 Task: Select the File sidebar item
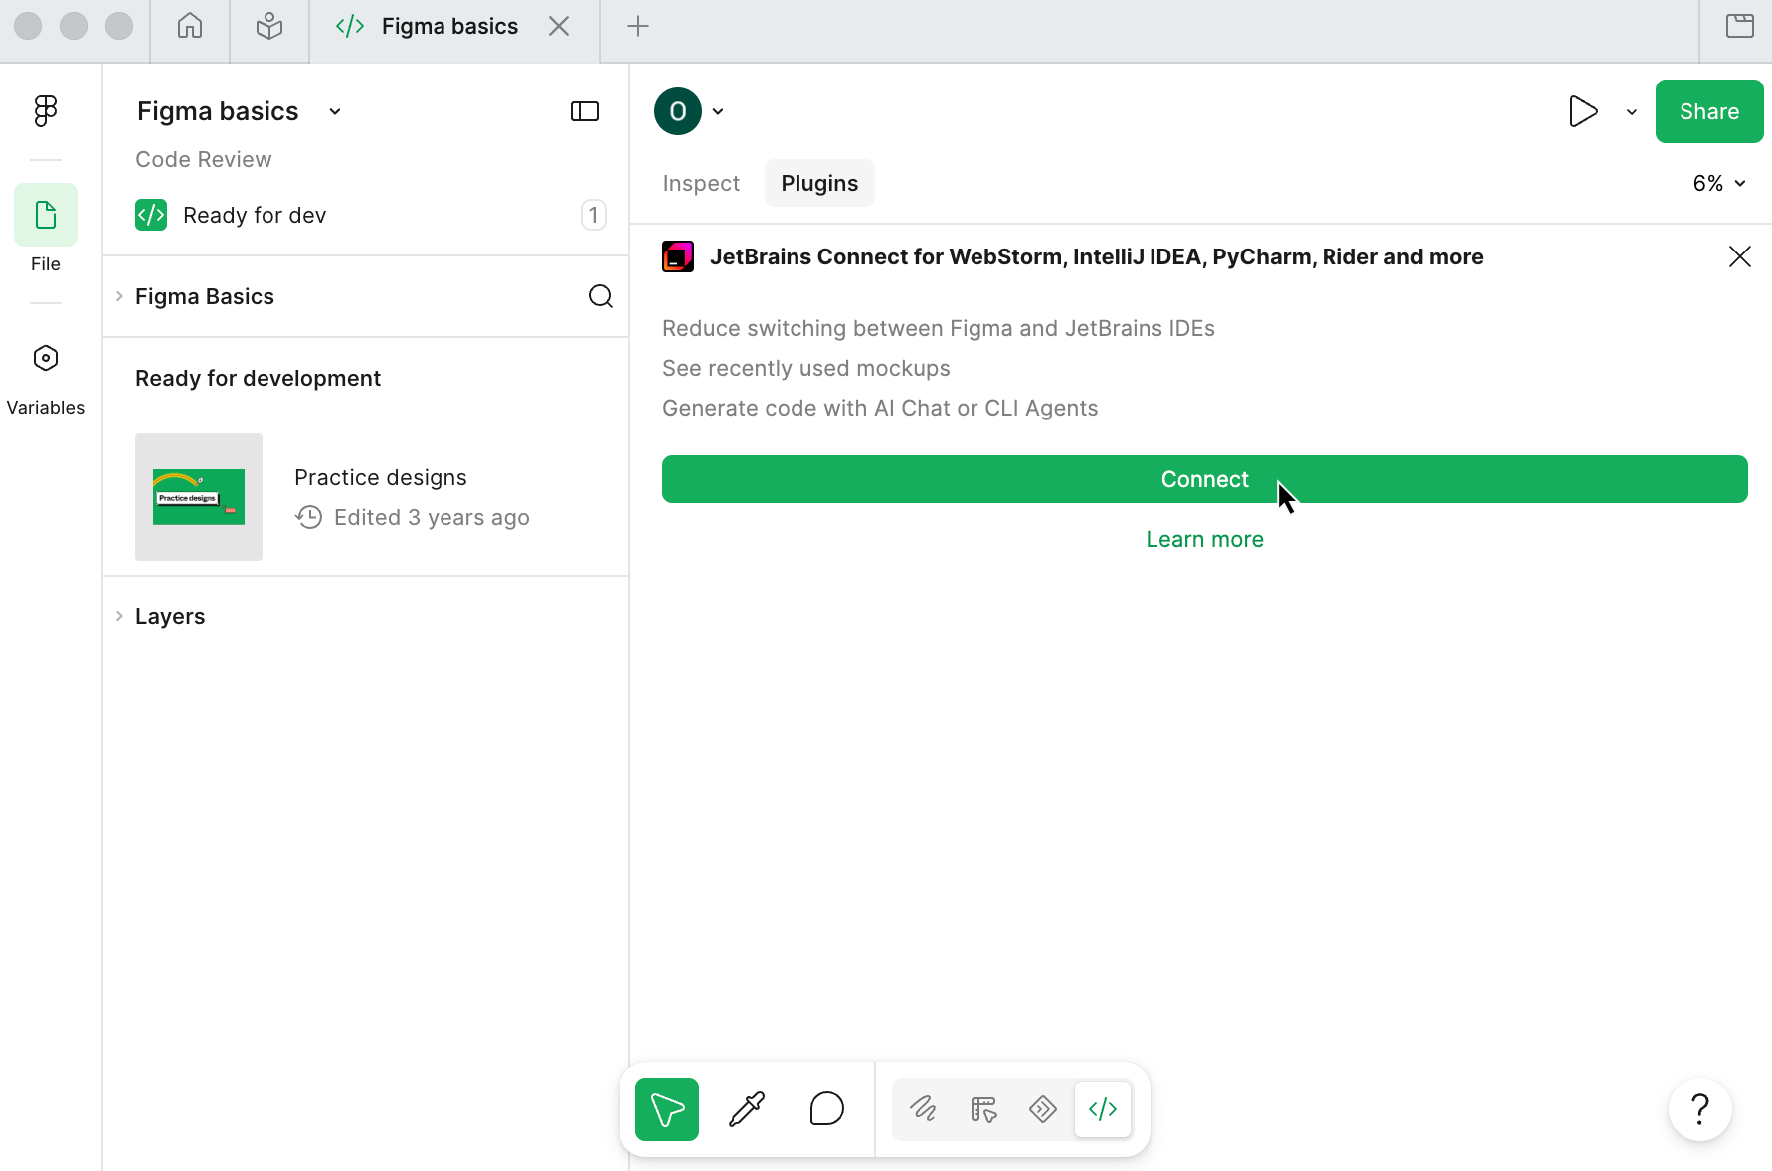(x=46, y=229)
